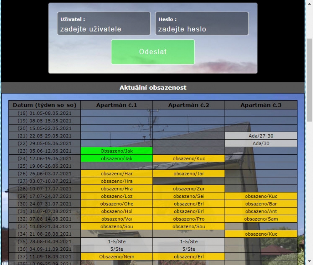Click the obsazeno/Zur cell
The height and width of the screenshot is (265, 313).
pos(189,189)
